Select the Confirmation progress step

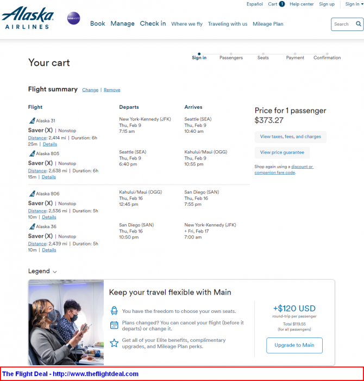click(x=327, y=57)
